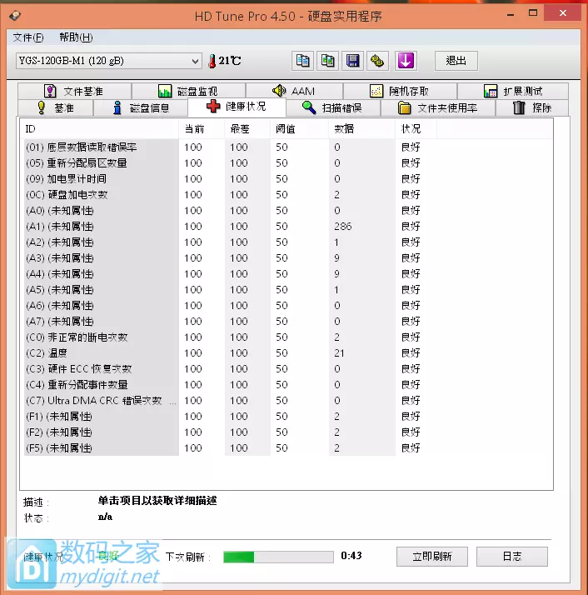Click the trash can icon of 擦除 tab

click(x=519, y=107)
